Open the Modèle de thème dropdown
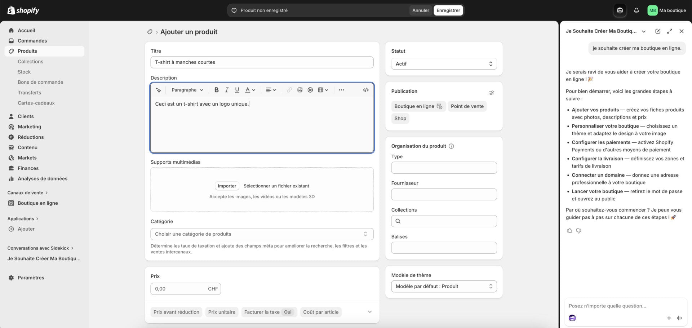This screenshot has height=328, width=692. (444, 286)
